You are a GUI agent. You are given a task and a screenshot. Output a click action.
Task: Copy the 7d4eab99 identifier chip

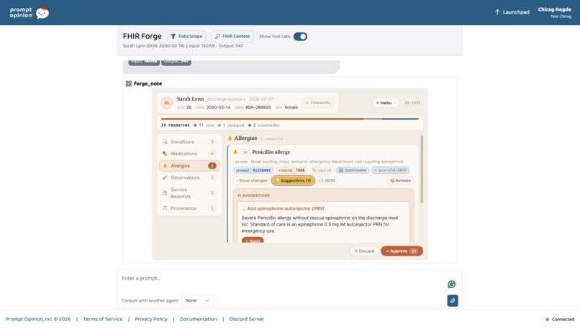coord(319,103)
